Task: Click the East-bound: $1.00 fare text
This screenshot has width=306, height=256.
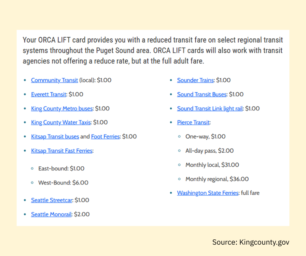Action: point(61,169)
